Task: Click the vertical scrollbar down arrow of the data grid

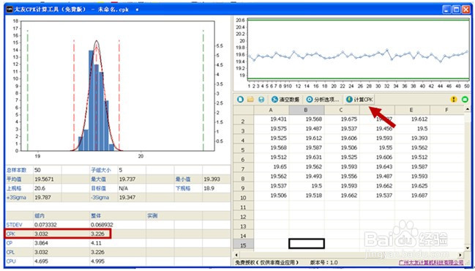Action: (x=468, y=248)
